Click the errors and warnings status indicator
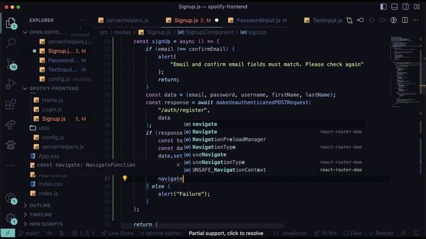426x239 pixels. tap(83, 233)
